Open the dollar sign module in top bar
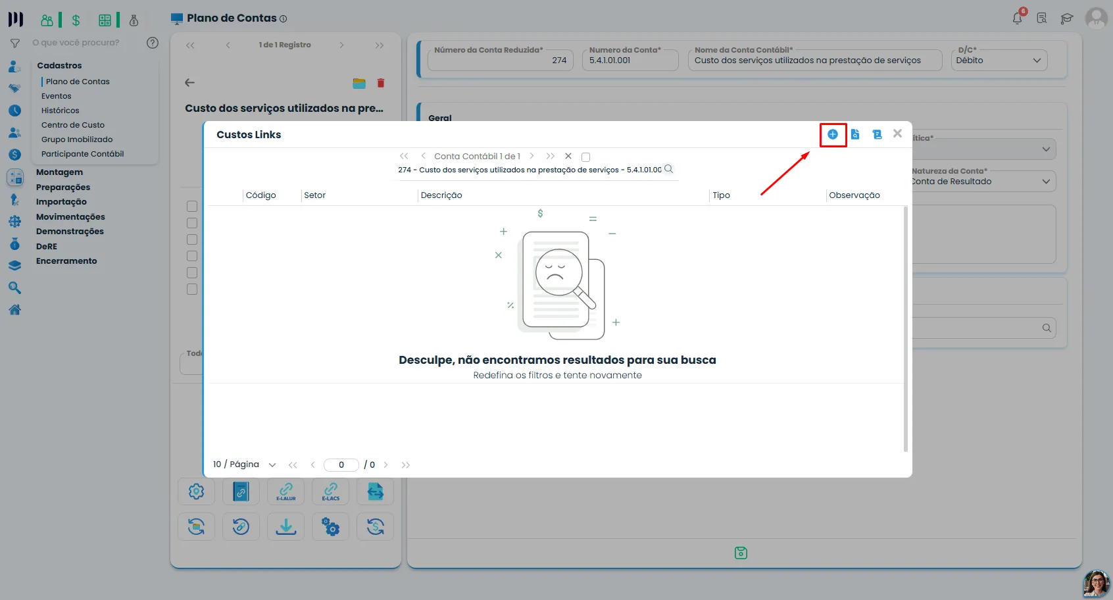Viewport: 1113px width, 600px height. (x=76, y=20)
